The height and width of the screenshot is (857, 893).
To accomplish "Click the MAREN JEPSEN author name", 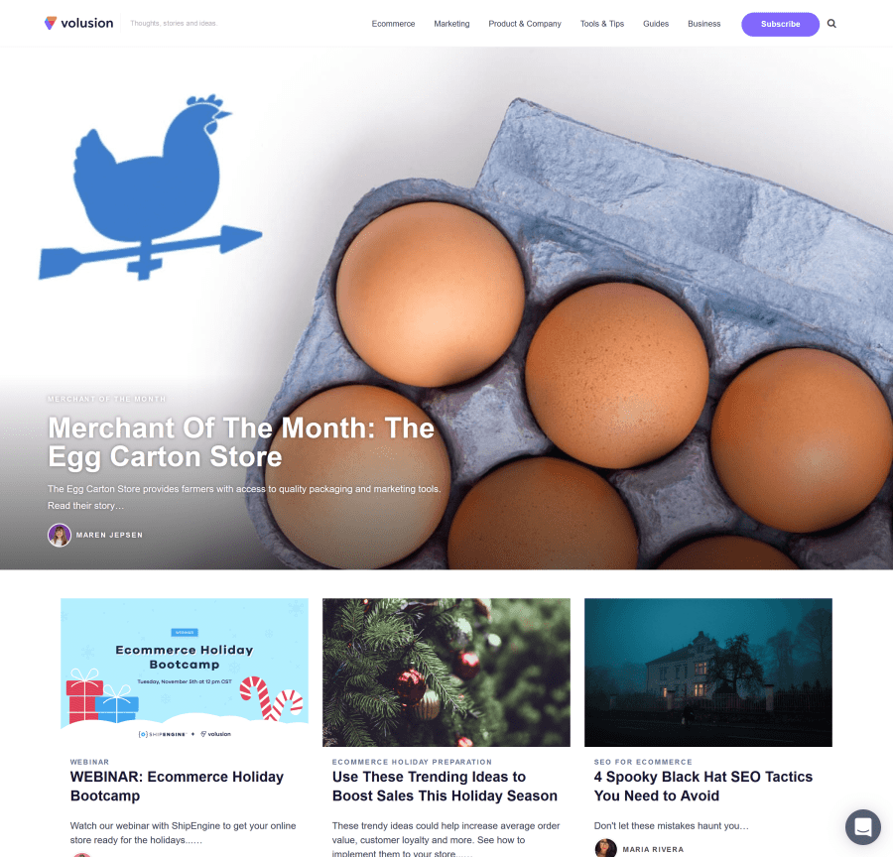I will (109, 536).
